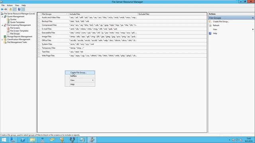Choose Create File Group... in context menu

point(80,73)
